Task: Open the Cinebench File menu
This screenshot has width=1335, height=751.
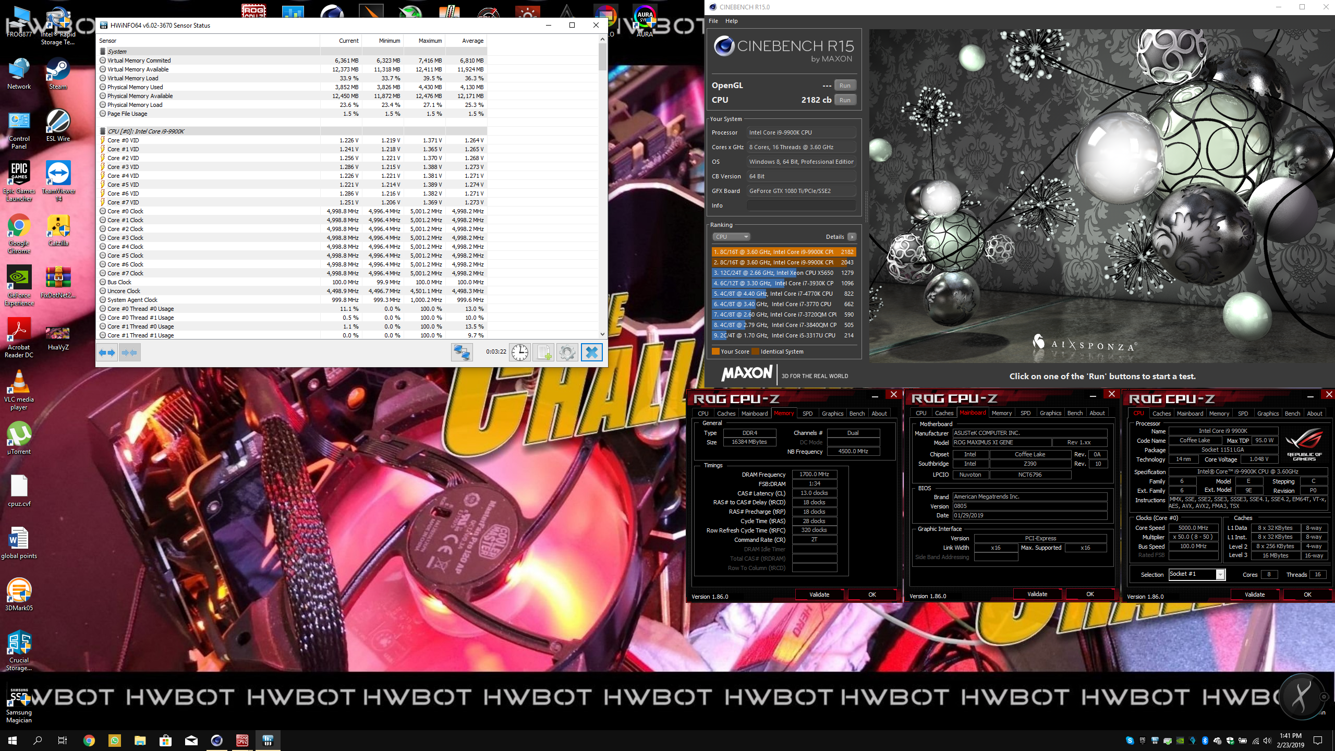Action: pyautogui.click(x=713, y=21)
